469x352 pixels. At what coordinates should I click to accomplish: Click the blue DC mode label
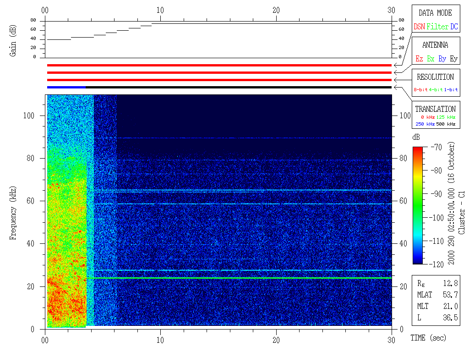coord(454,27)
